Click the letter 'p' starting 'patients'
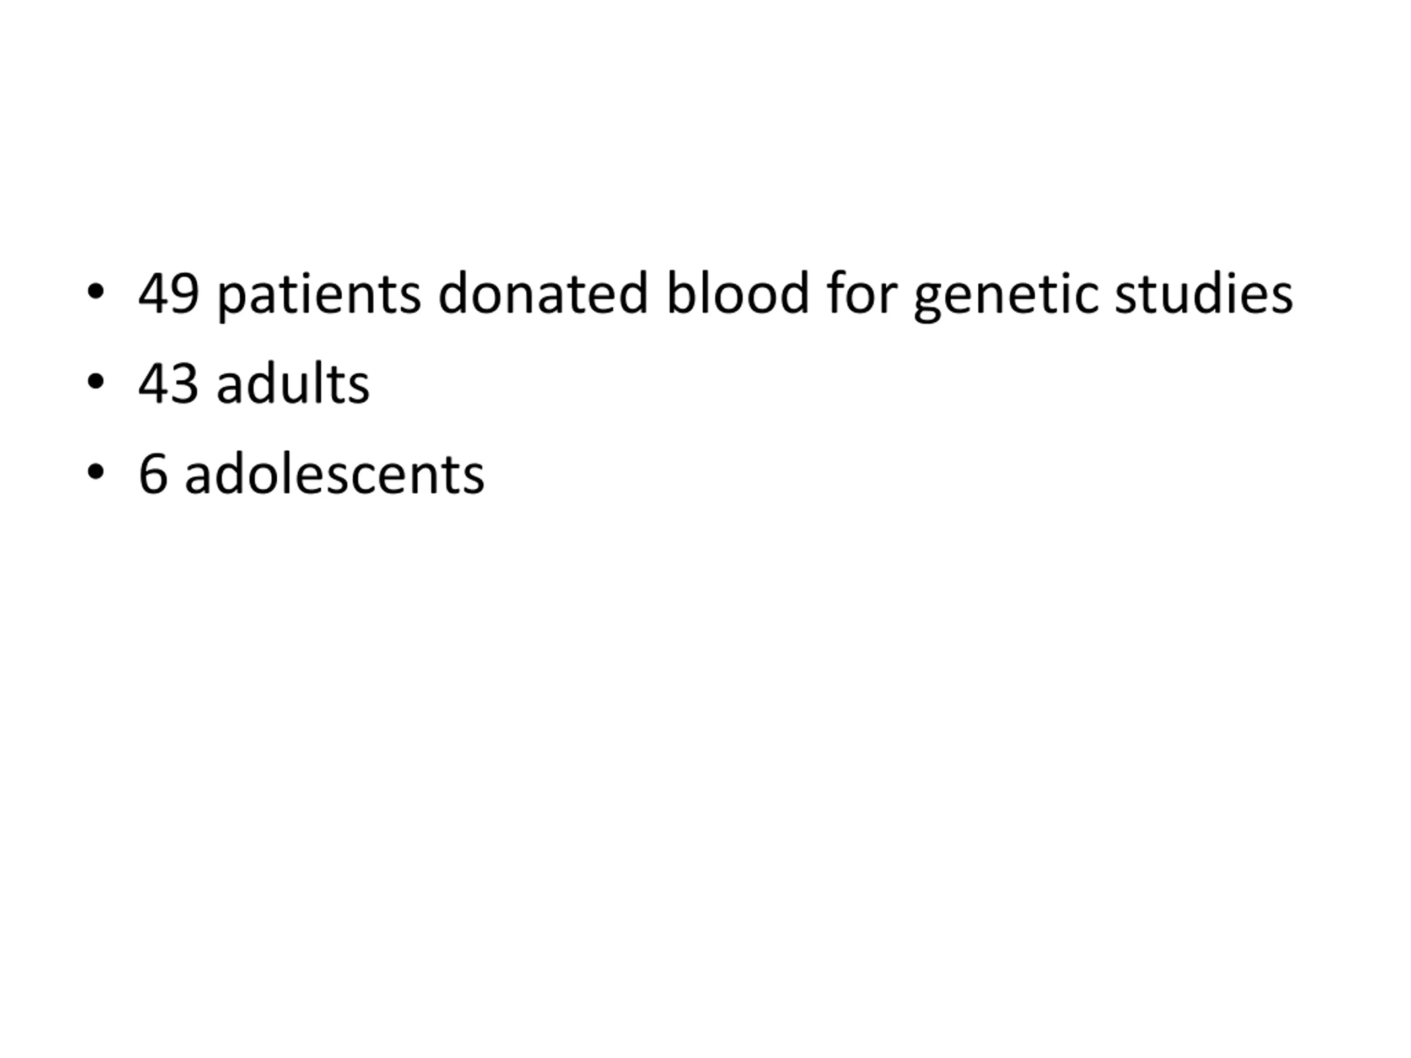The image size is (1411, 1058). [x=232, y=301]
